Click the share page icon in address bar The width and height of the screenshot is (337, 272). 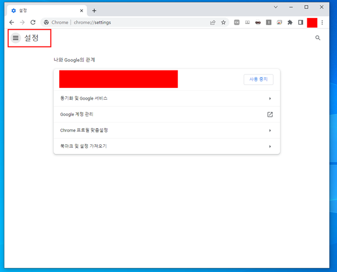[213, 22]
